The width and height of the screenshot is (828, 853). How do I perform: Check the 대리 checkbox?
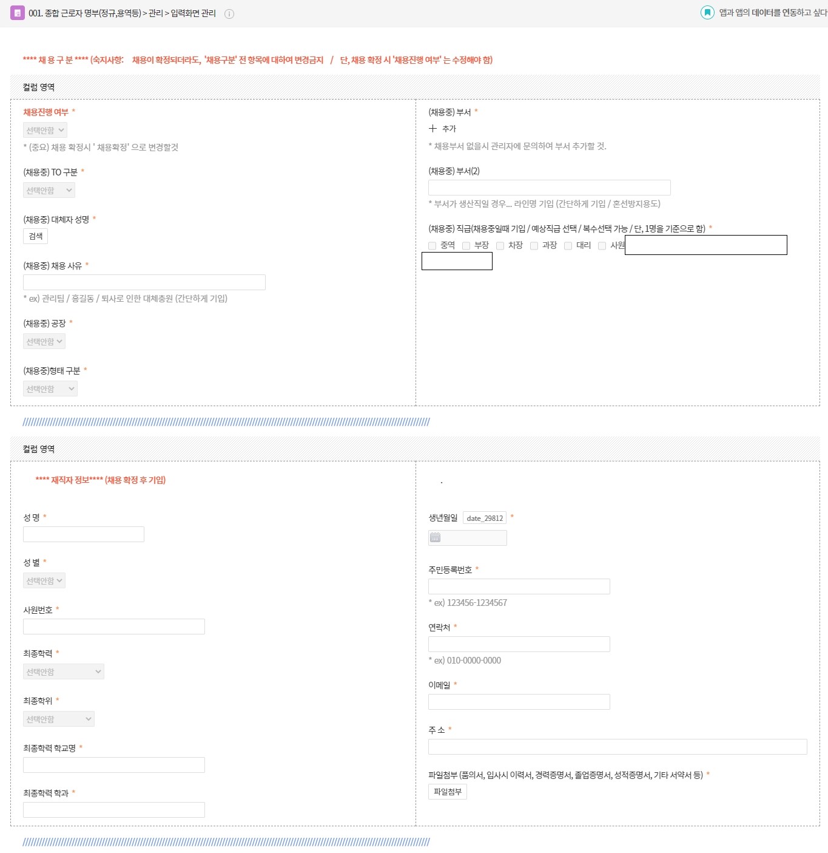click(x=568, y=246)
